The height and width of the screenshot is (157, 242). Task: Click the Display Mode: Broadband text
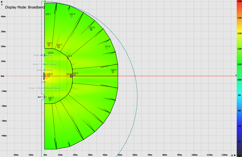tap(25, 7)
